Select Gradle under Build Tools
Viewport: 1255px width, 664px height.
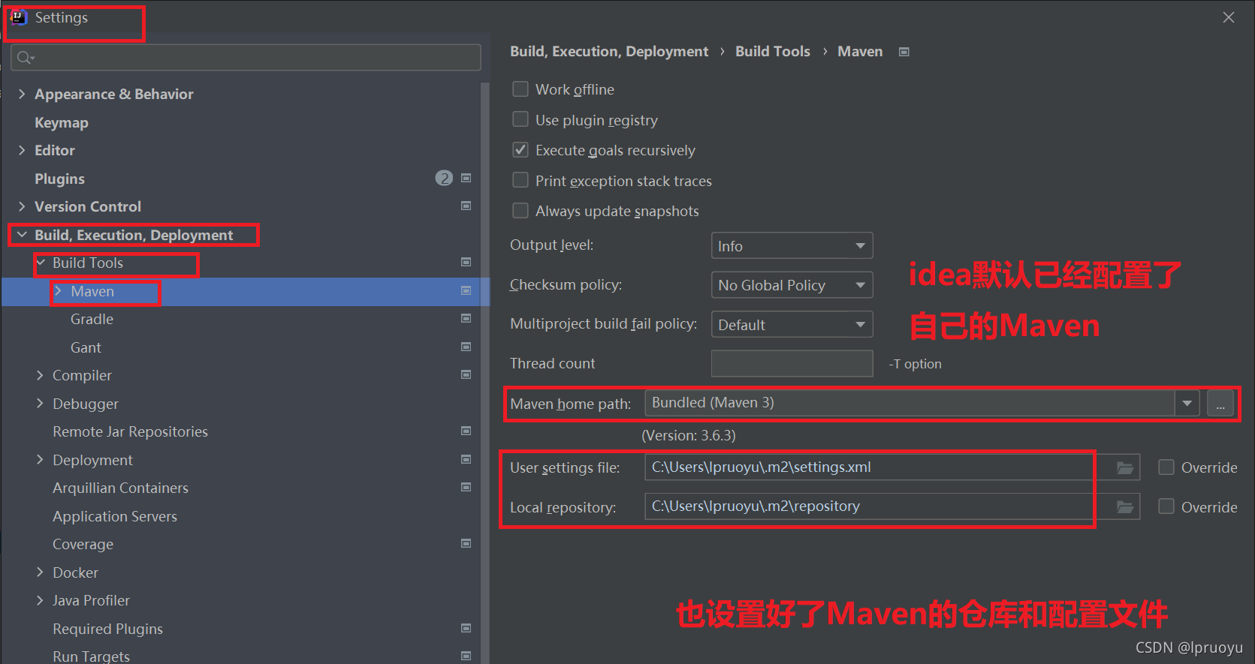point(92,319)
